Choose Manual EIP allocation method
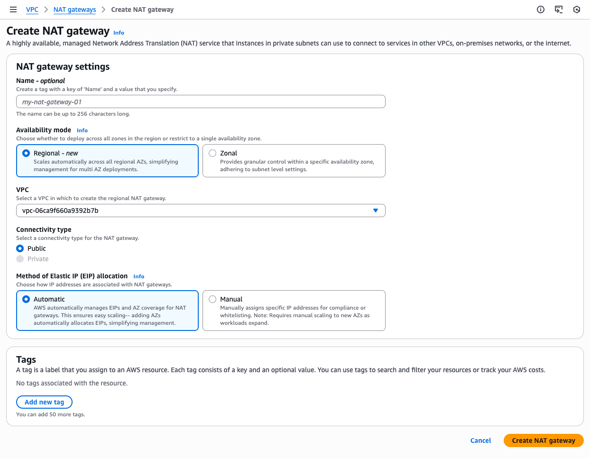 [x=213, y=299]
